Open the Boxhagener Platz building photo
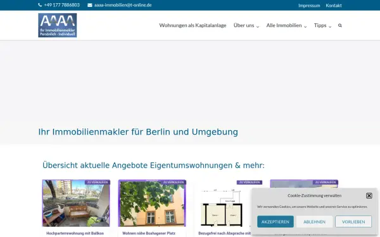 pyautogui.click(x=152, y=203)
